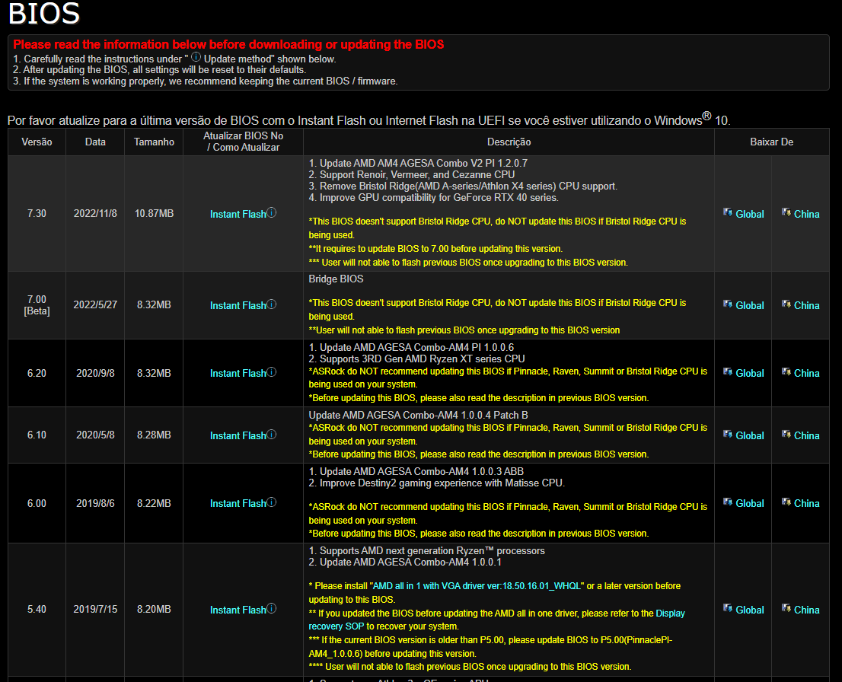Viewport: 842px width, 682px height.
Task: Click the download icon next to Global for version 5.40
Action: tap(728, 608)
